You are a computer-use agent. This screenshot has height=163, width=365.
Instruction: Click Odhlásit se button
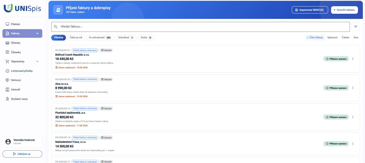pyautogui.click(x=22, y=154)
